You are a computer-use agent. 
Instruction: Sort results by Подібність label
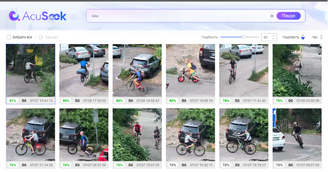[x=291, y=37]
